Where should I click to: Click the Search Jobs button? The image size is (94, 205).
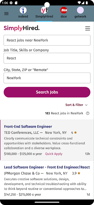click(47, 92)
